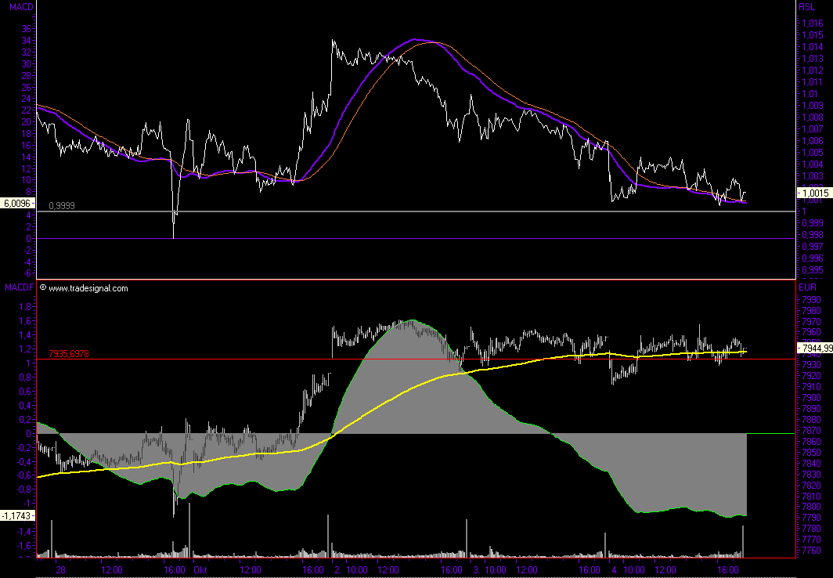Click the gray 0,9999 level label
This screenshot has height=578, width=833.
[x=62, y=205]
